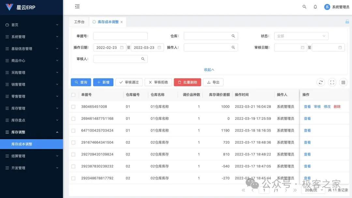Click 删除 link on the first row
This screenshot has height=198, width=352.
337,106
